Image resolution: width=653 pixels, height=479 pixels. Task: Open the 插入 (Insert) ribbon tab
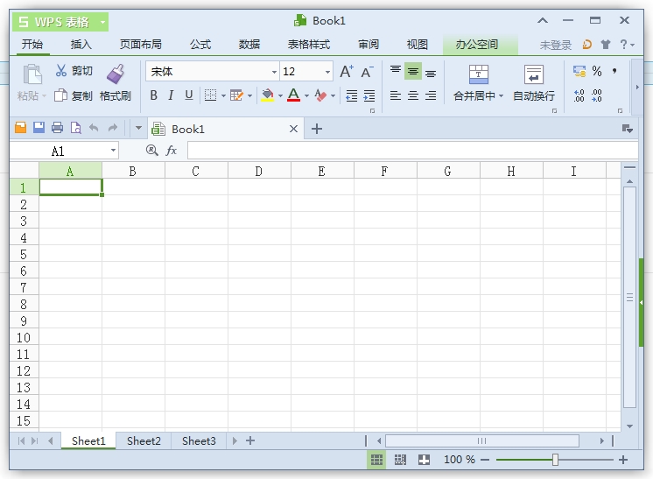point(81,45)
